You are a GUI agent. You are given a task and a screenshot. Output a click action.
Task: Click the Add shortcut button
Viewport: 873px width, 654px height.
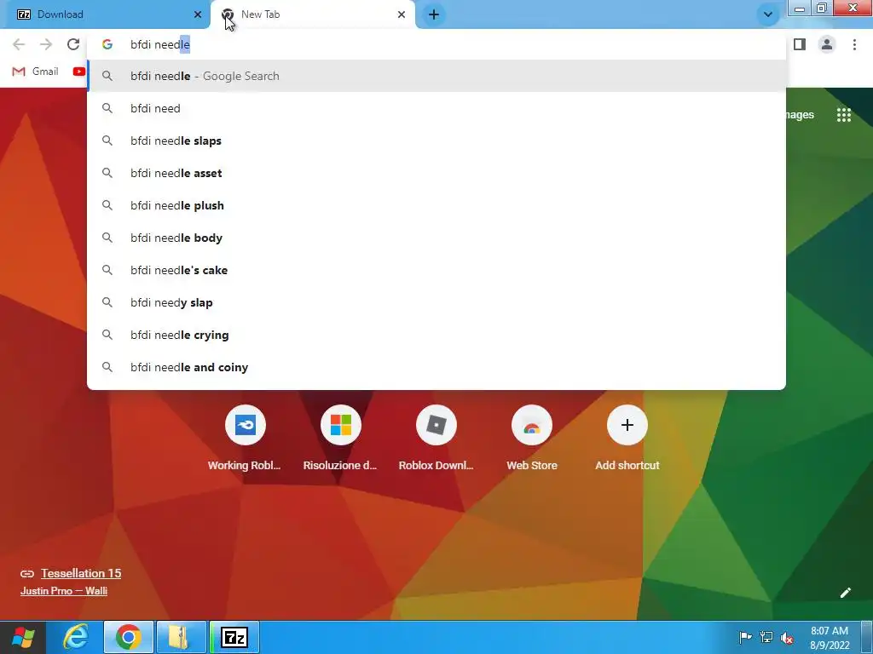(x=627, y=439)
